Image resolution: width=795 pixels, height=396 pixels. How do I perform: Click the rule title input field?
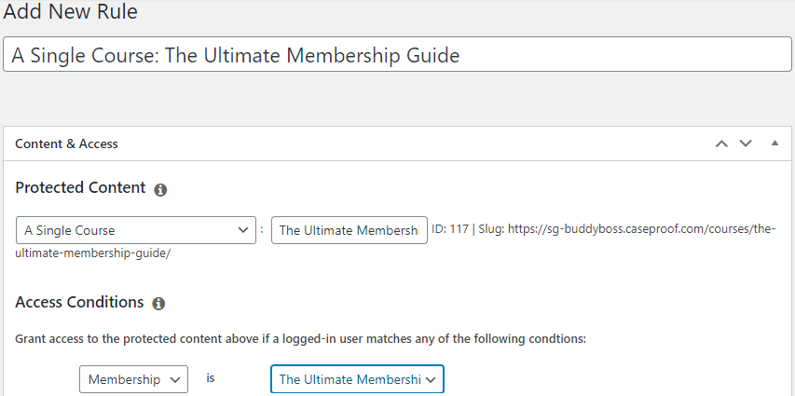point(397,55)
